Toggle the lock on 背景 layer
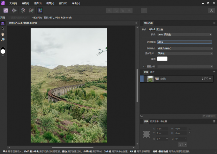This screenshot has height=154, width=217. (x=202, y=79)
